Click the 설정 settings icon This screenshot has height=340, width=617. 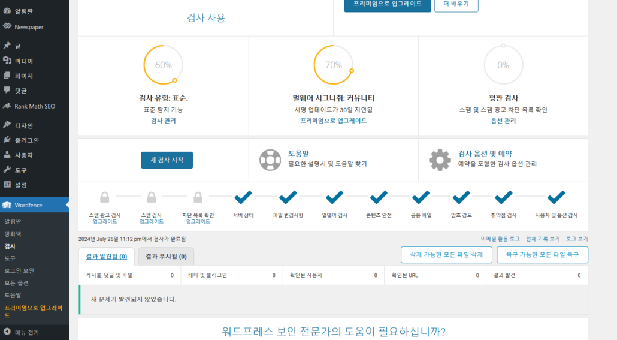point(7,184)
